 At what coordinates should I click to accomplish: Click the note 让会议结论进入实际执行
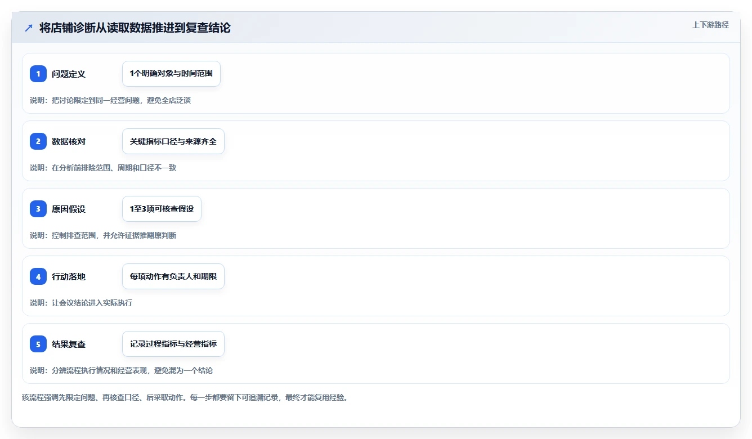81,303
